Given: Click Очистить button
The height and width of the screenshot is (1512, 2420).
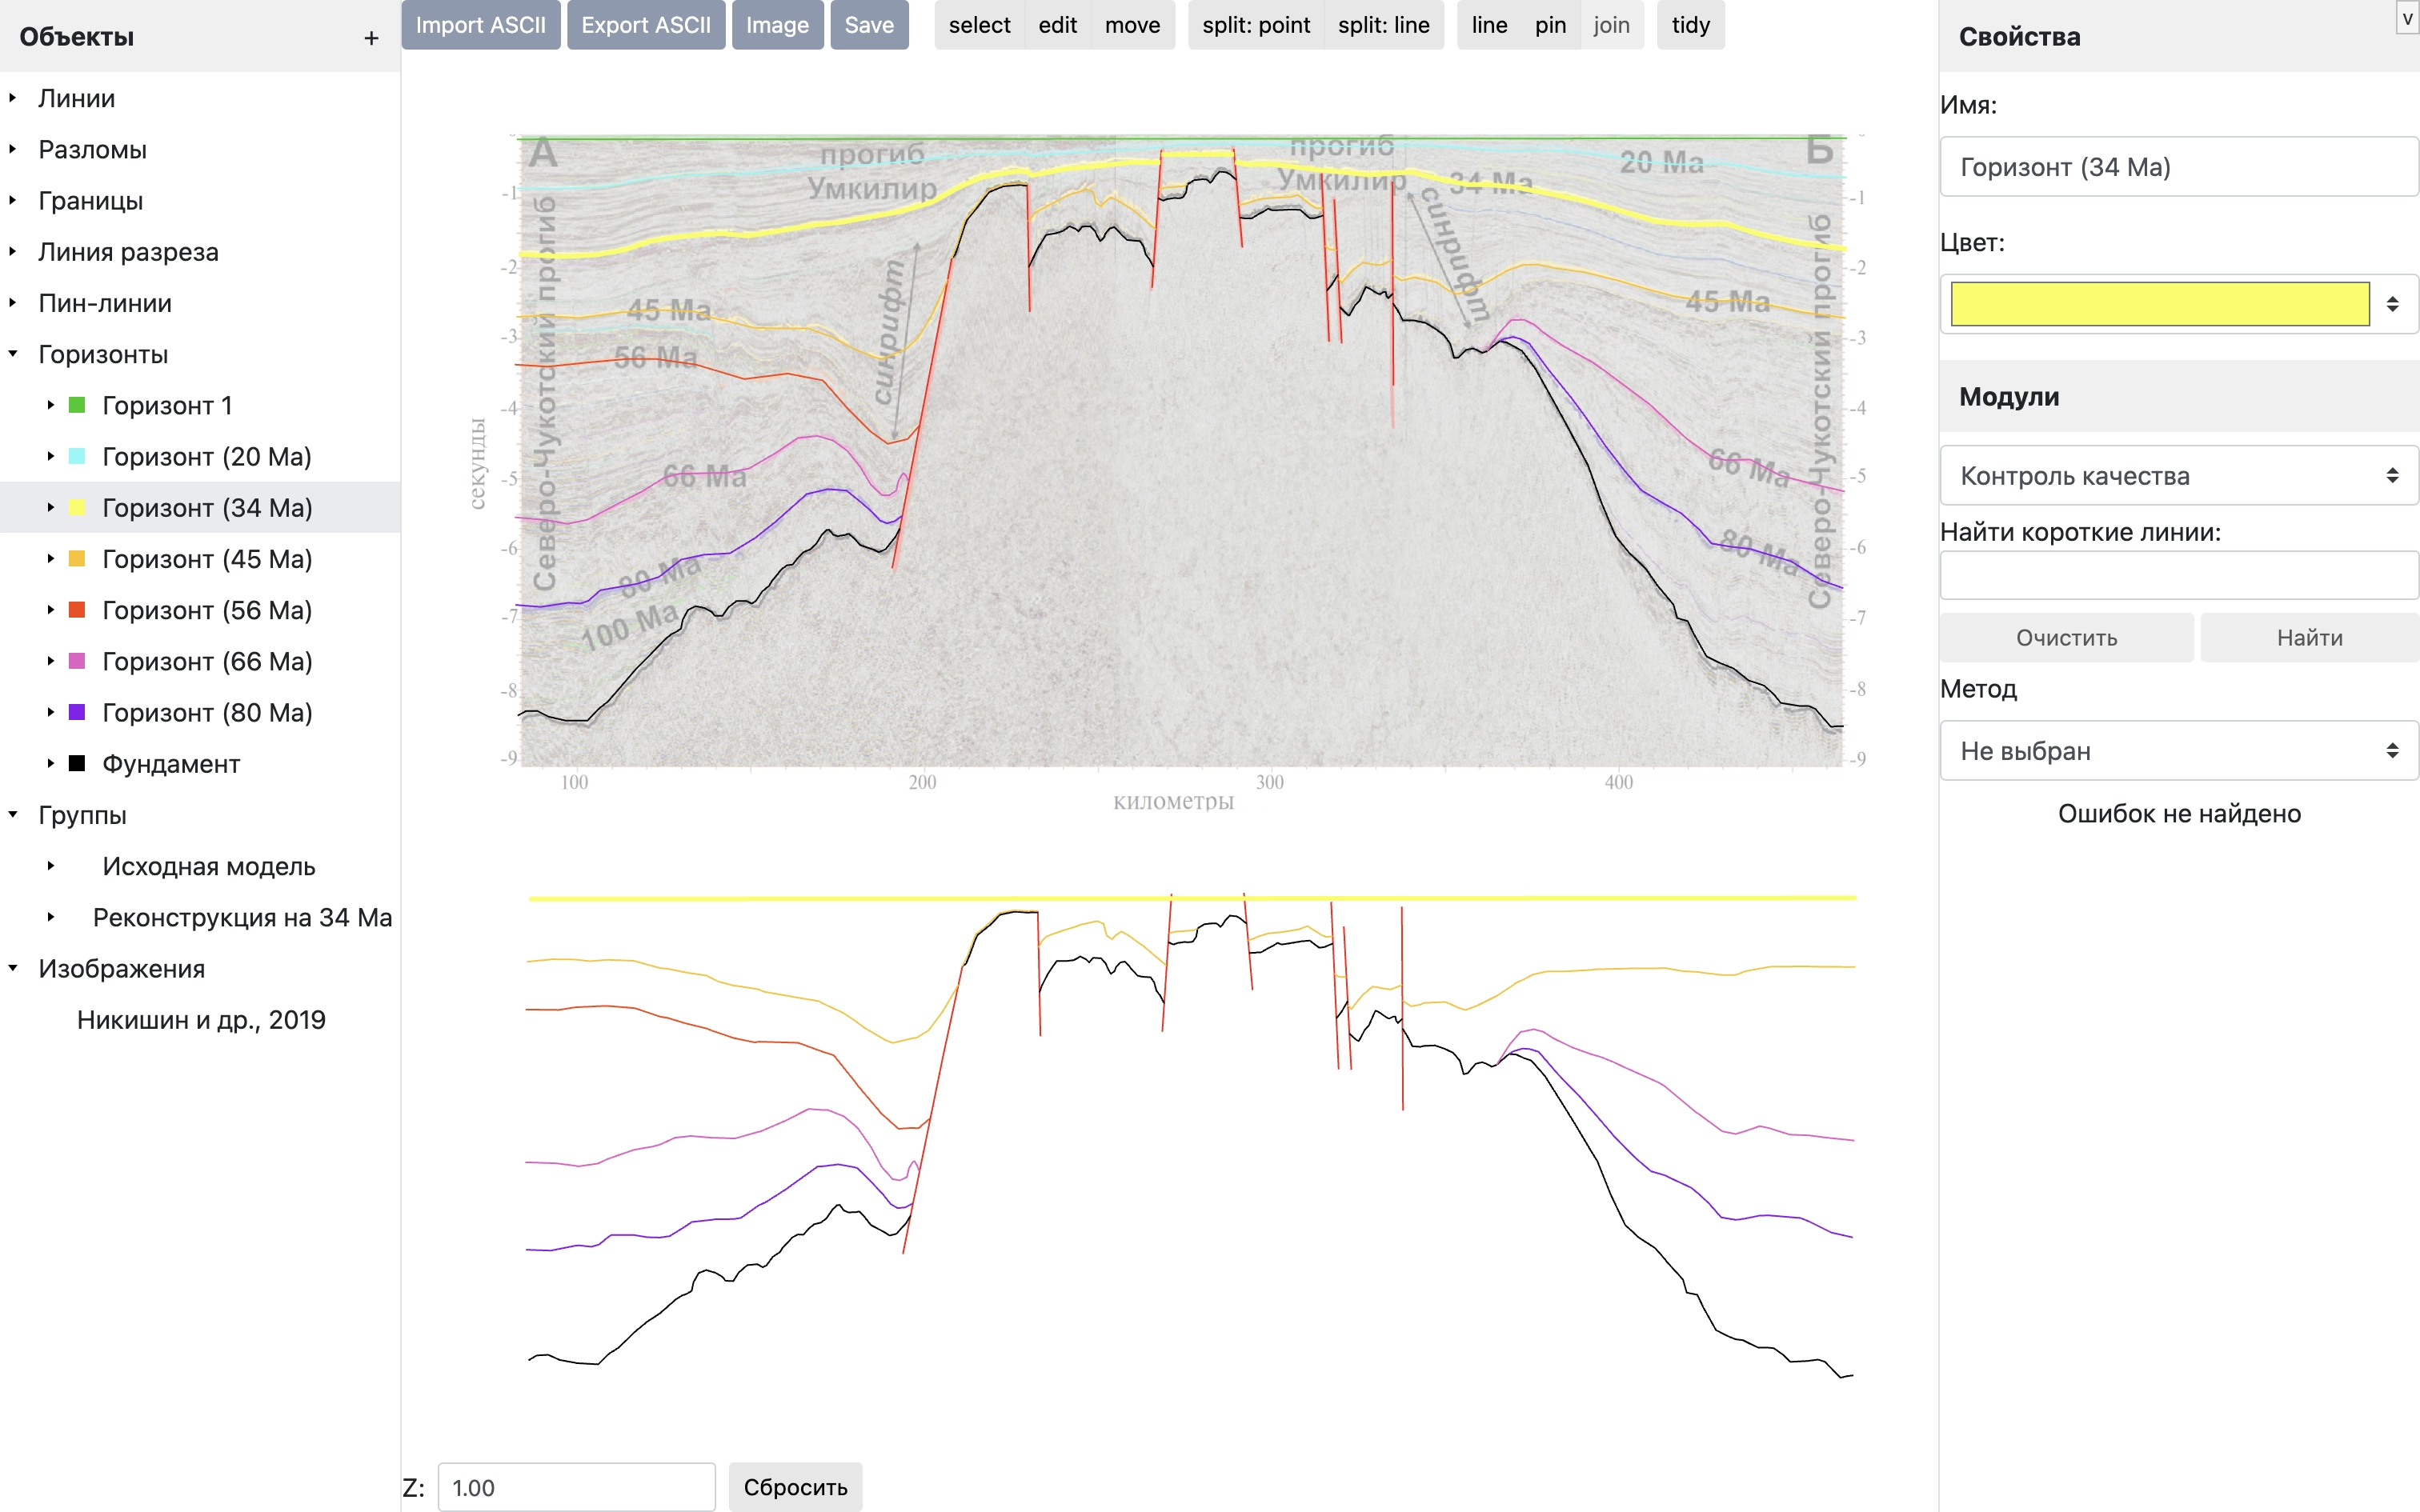Looking at the screenshot, I should 2066,638.
